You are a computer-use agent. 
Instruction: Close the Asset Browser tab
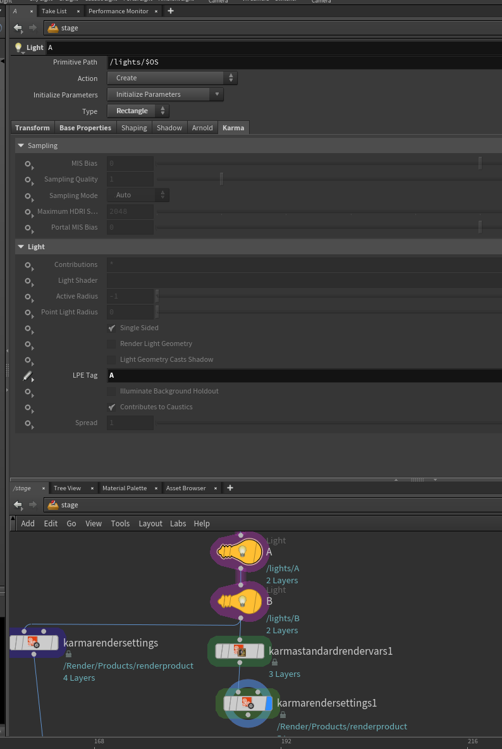tap(215, 488)
